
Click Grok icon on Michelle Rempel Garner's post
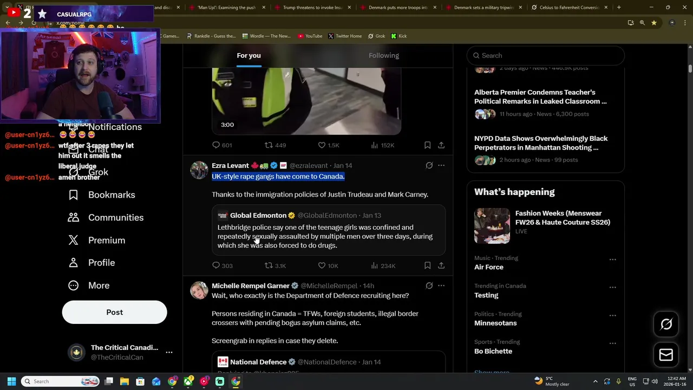click(429, 285)
